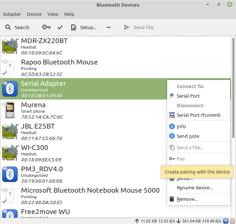The width and height of the screenshot is (236, 224).
Task: Choose Info from context menu
Action: [198, 126]
